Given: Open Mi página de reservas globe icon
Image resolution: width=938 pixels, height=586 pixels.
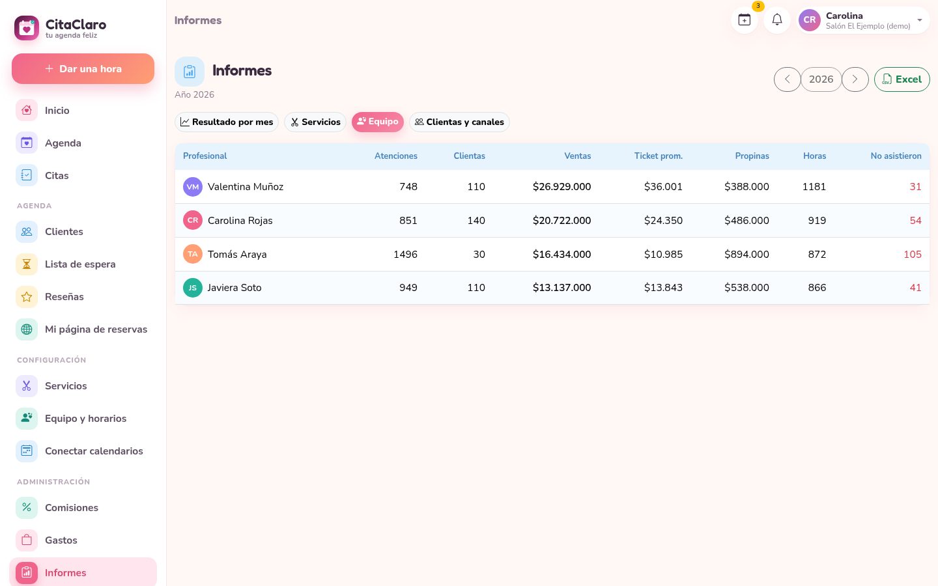Looking at the screenshot, I should [x=27, y=329].
